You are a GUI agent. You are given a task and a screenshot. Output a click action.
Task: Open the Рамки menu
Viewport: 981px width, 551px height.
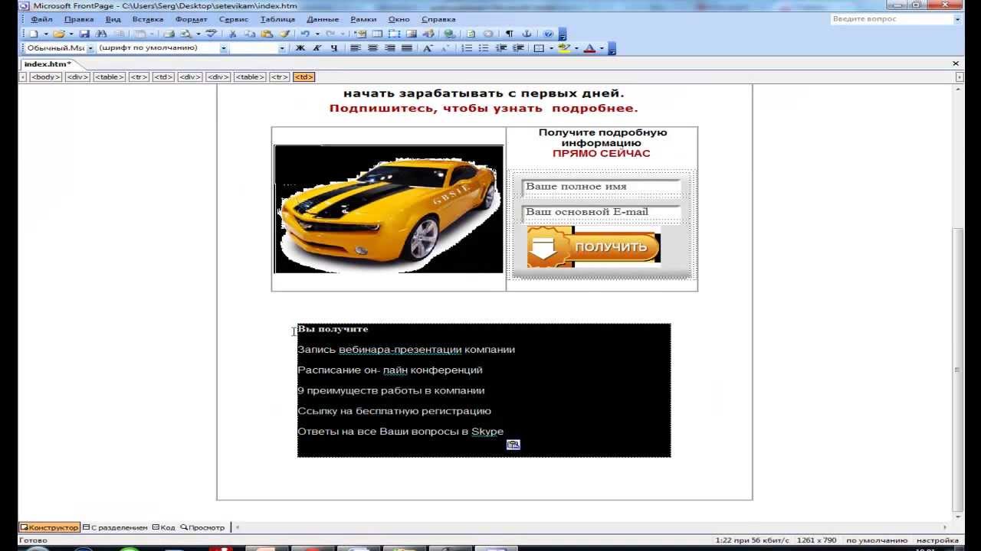[x=363, y=19]
